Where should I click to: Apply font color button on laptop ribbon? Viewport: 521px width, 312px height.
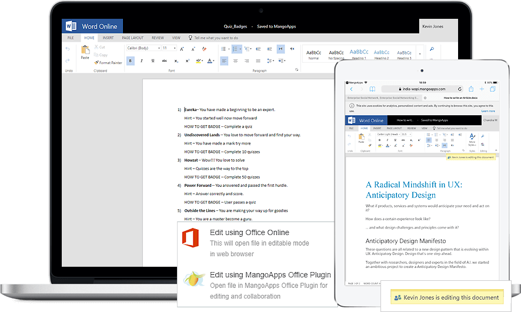(210, 61)
